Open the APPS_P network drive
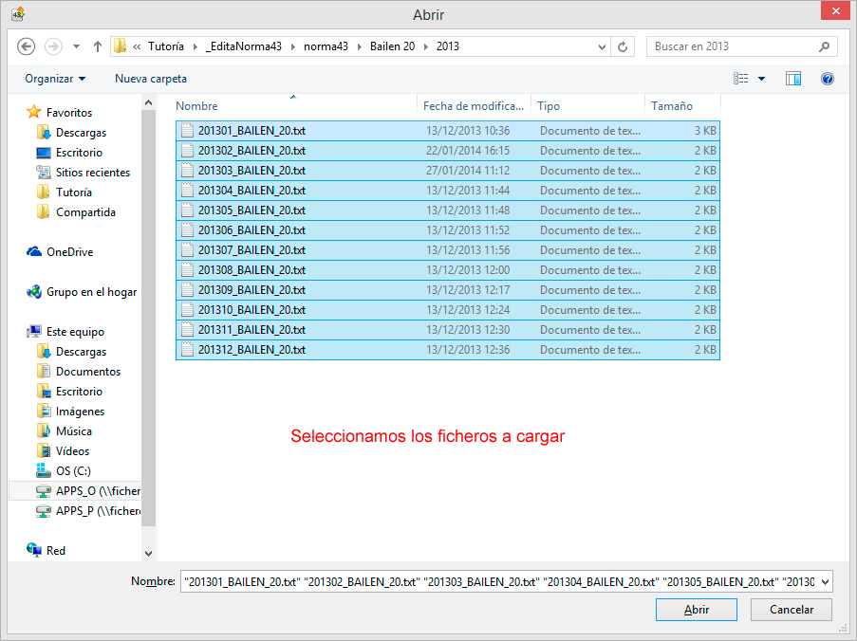This screenshot has height=641, width=857. (x=87, y=511)
